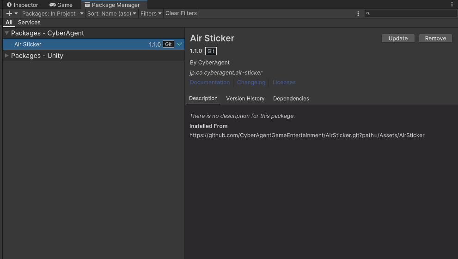
Task: Click the package search field
Action: (410, 13)
